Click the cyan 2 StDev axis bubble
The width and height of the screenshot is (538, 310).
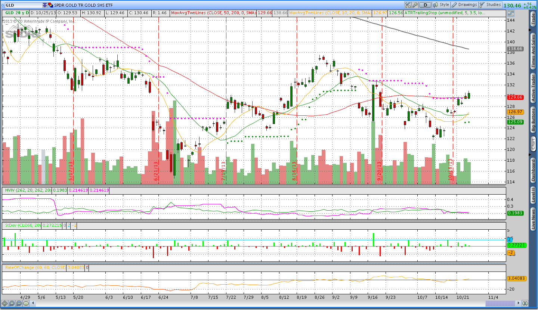(x=510, y=239)
